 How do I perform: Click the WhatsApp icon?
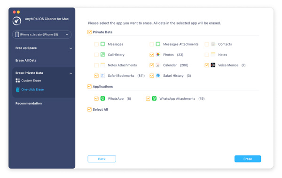(102, 98)
